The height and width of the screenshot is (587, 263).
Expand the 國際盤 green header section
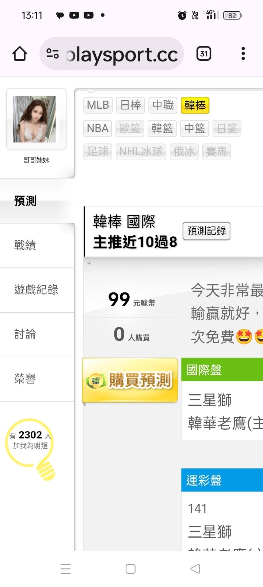(x=222, y=370)
